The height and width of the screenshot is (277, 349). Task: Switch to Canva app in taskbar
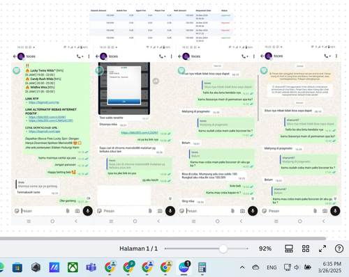pyautogui.click(x=184, y=267)
